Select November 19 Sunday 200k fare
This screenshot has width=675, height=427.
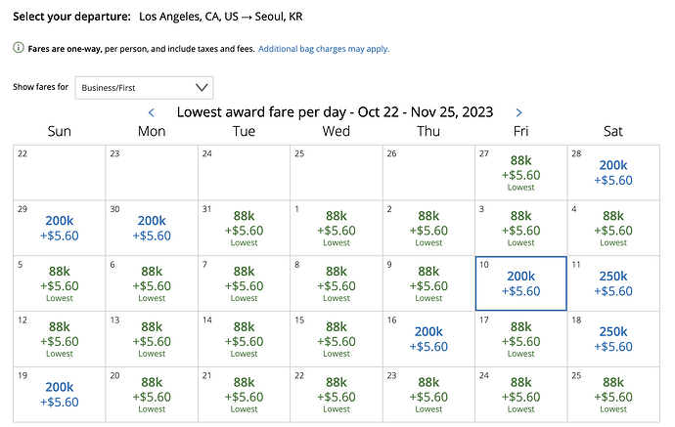tap(60, 395)
